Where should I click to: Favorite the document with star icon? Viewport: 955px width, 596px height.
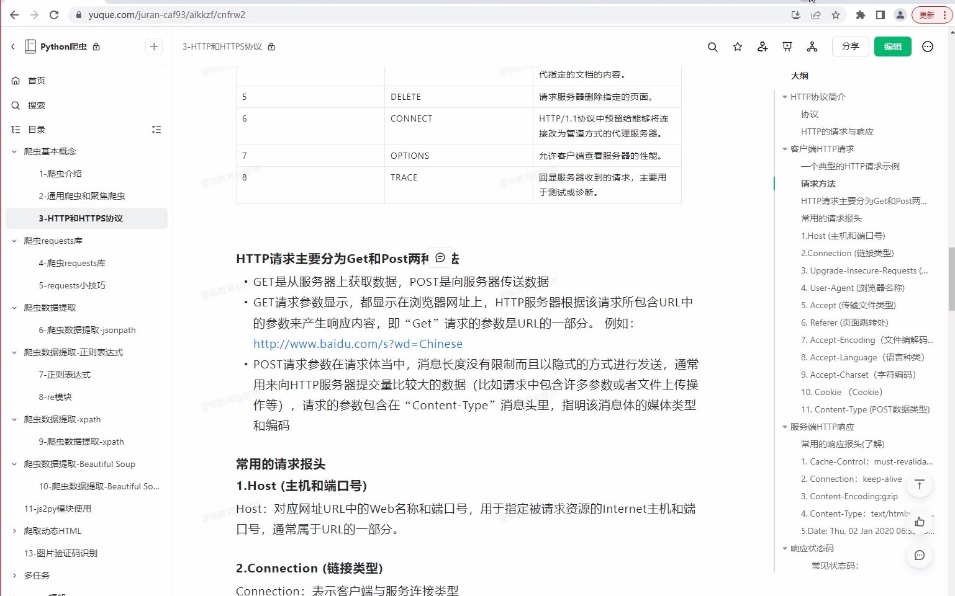(738, 47)
